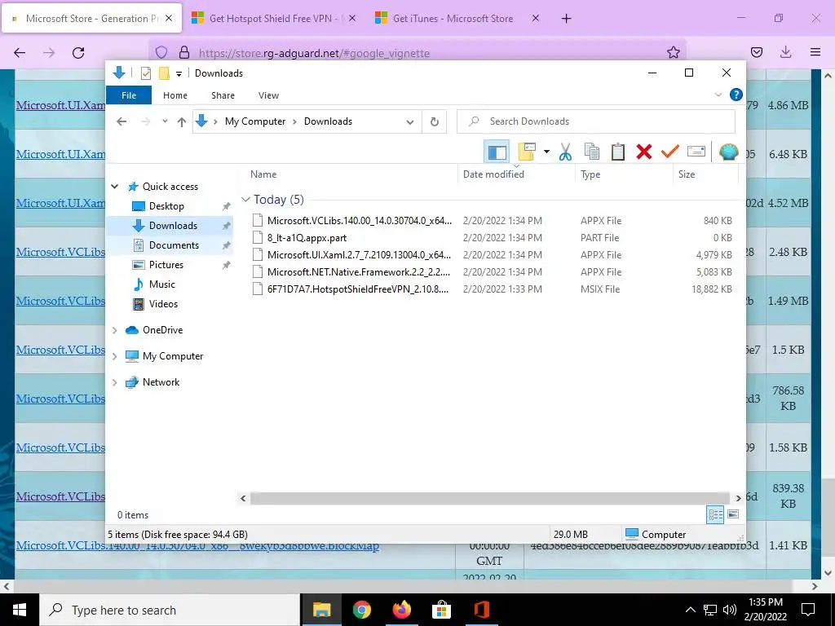835x626 pixels.
Task: Click the red X Delete icon
Action: pyautogui.click(x=644, y=152)
